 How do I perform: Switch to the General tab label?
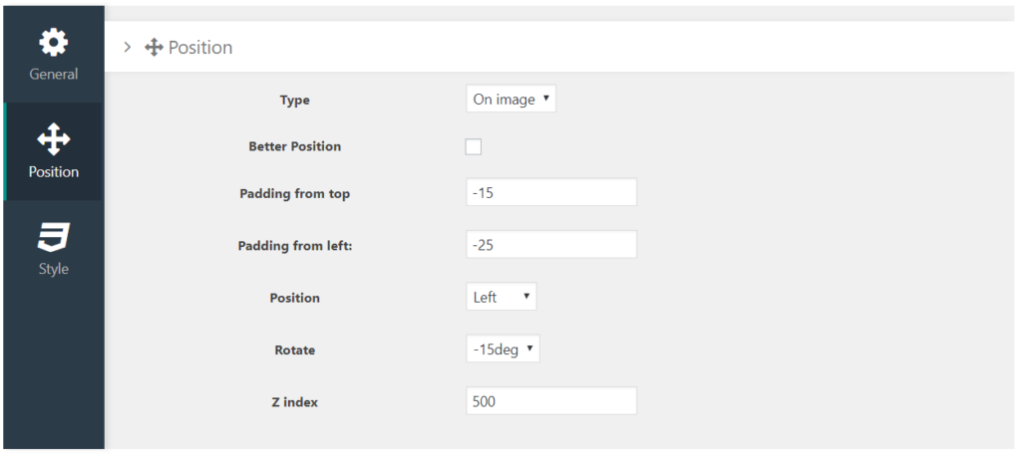click(x=54, y=74)
